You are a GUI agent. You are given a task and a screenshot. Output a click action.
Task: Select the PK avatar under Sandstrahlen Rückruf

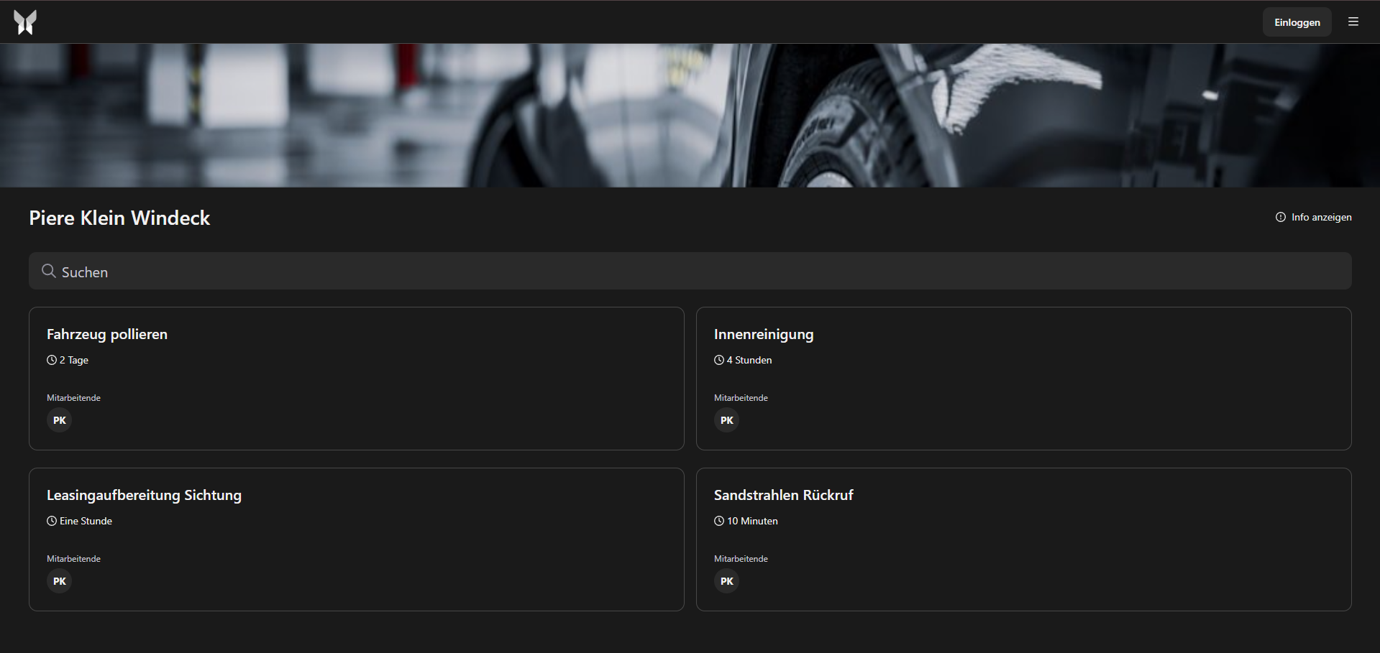point(727,581)
